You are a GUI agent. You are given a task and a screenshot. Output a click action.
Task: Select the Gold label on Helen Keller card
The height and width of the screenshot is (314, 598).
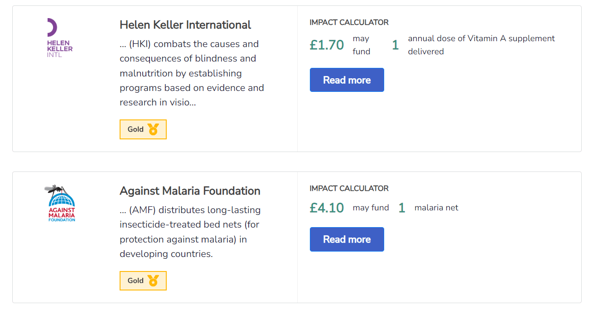click(135, 129)
